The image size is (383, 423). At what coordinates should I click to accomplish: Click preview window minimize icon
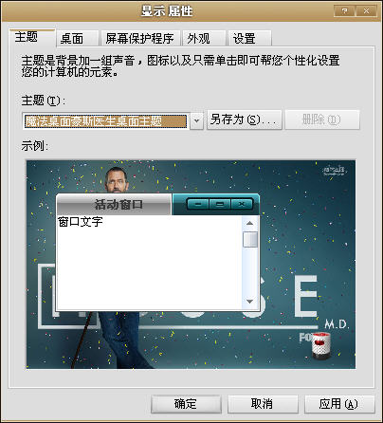click(198, 204)
